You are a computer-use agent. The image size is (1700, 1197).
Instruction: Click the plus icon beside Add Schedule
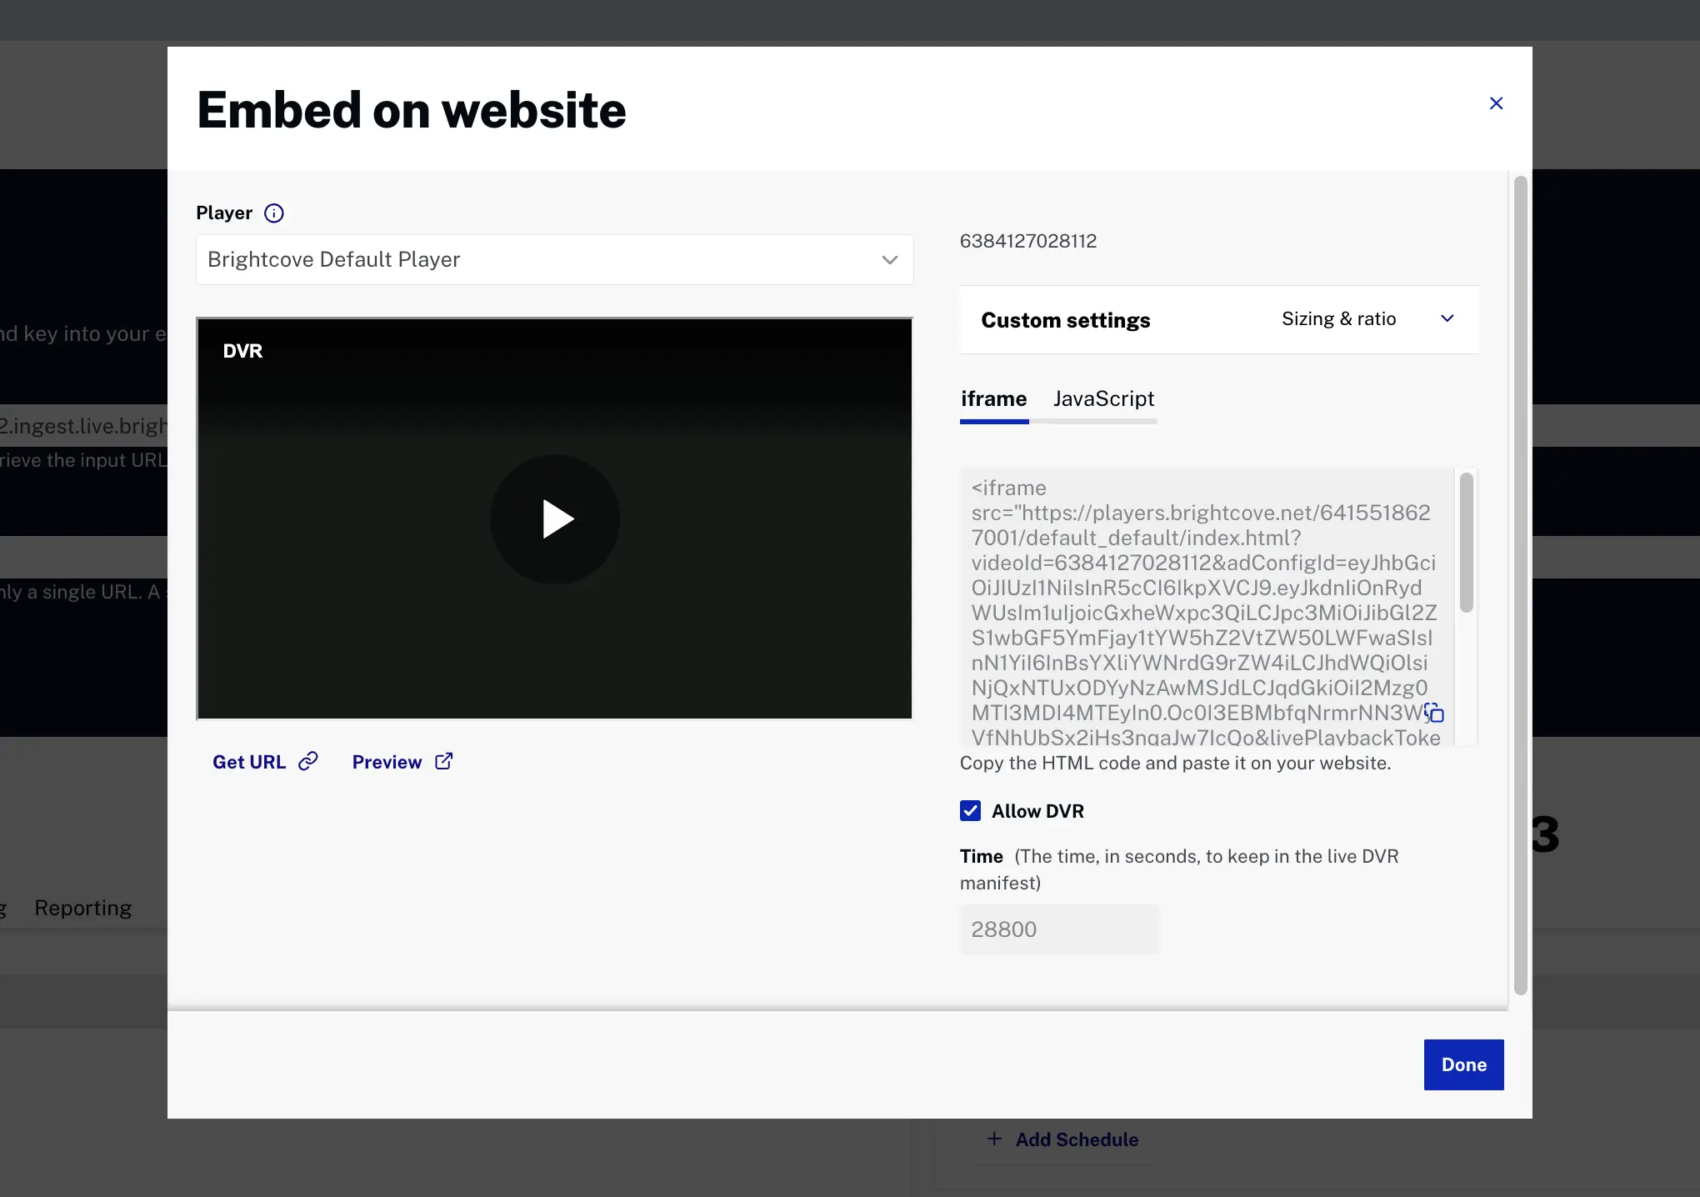994,1139
